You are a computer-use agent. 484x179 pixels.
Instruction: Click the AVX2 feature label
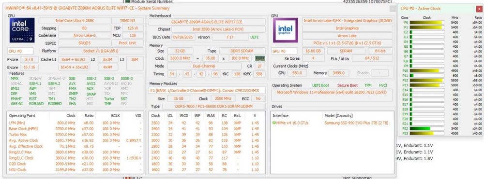[91, 83]
